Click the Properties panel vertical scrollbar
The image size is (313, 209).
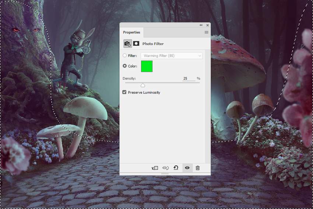(208, 106)
